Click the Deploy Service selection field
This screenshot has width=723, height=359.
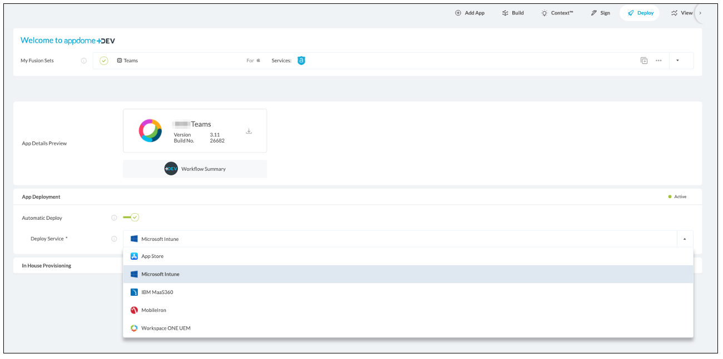(x=399, y=239)
